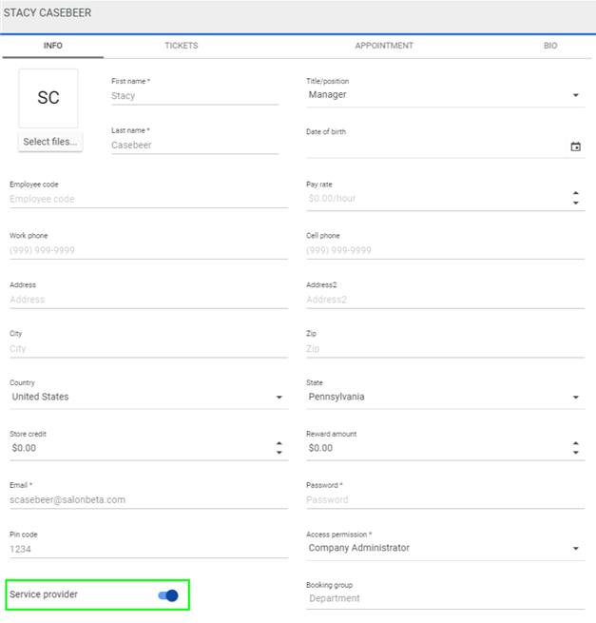Expand the Title/position dropdown
This screenshot has height=623, width=596.
coord(575,95)
